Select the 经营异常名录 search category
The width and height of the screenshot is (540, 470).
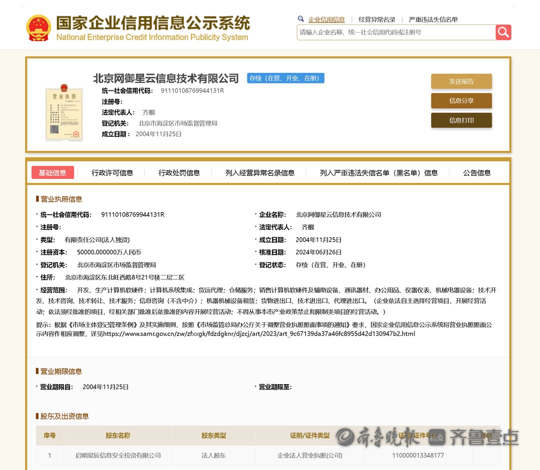coord(376,19)
